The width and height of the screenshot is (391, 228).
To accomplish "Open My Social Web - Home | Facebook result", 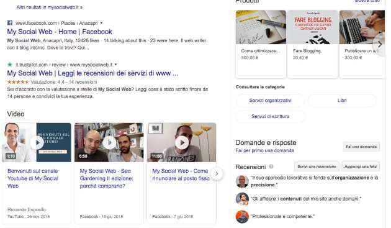I will [x=60, y=32].
